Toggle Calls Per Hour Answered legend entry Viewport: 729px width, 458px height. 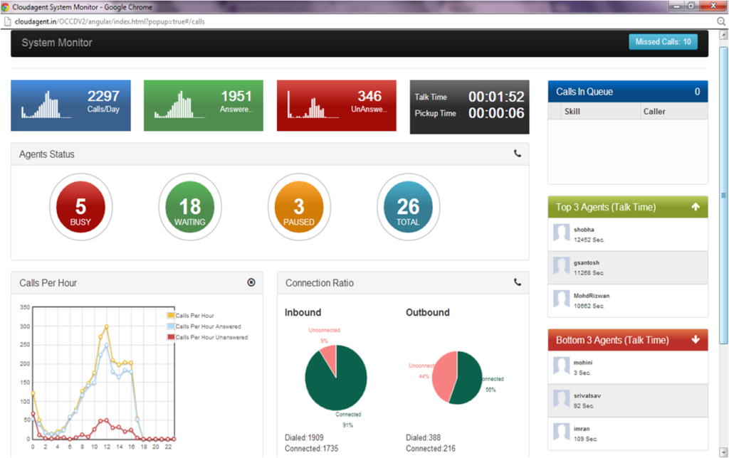204,326
